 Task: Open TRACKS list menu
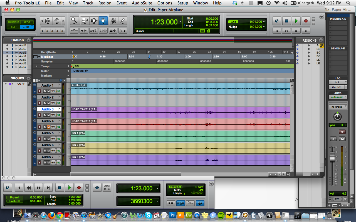point(28,40)
